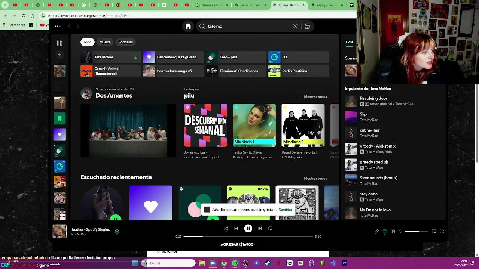This screenshot has height=269, width=479.
Task: Open beatles love songs <3 tile
Action: point(173,71)
